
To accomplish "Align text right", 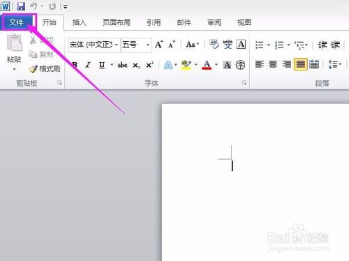I will click(287, 64).
